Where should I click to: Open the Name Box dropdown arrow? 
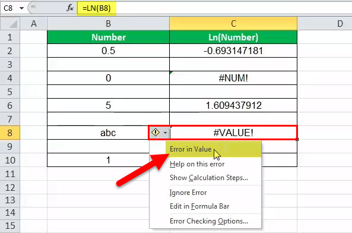(21, 8)
